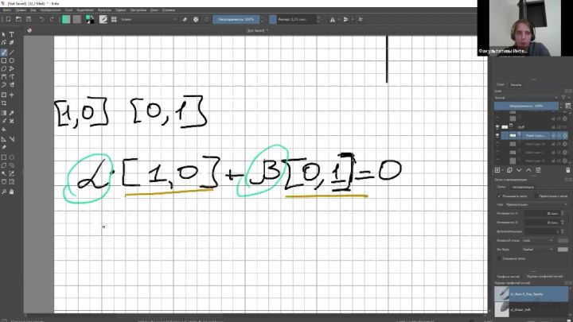Select the Freehand Brush tool

click(x=4, y=52)
